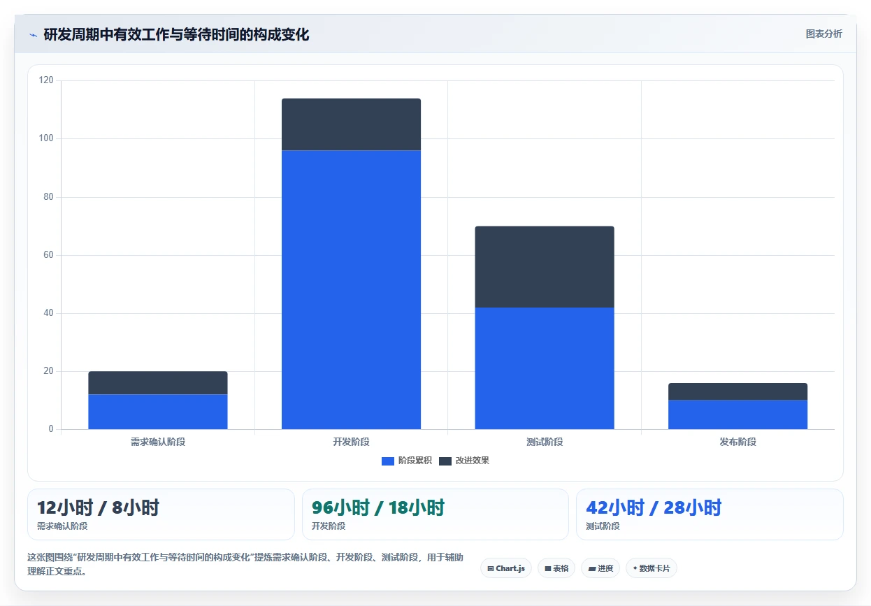Open the 图表分析 label in the header
This screenshot has height=606, width=871.
pyautogui.click(x=823, y=34)
